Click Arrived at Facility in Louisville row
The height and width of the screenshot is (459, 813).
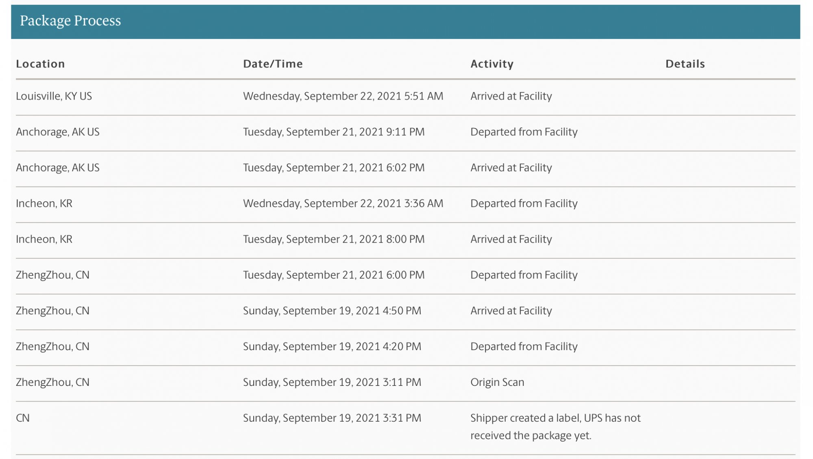511,96
